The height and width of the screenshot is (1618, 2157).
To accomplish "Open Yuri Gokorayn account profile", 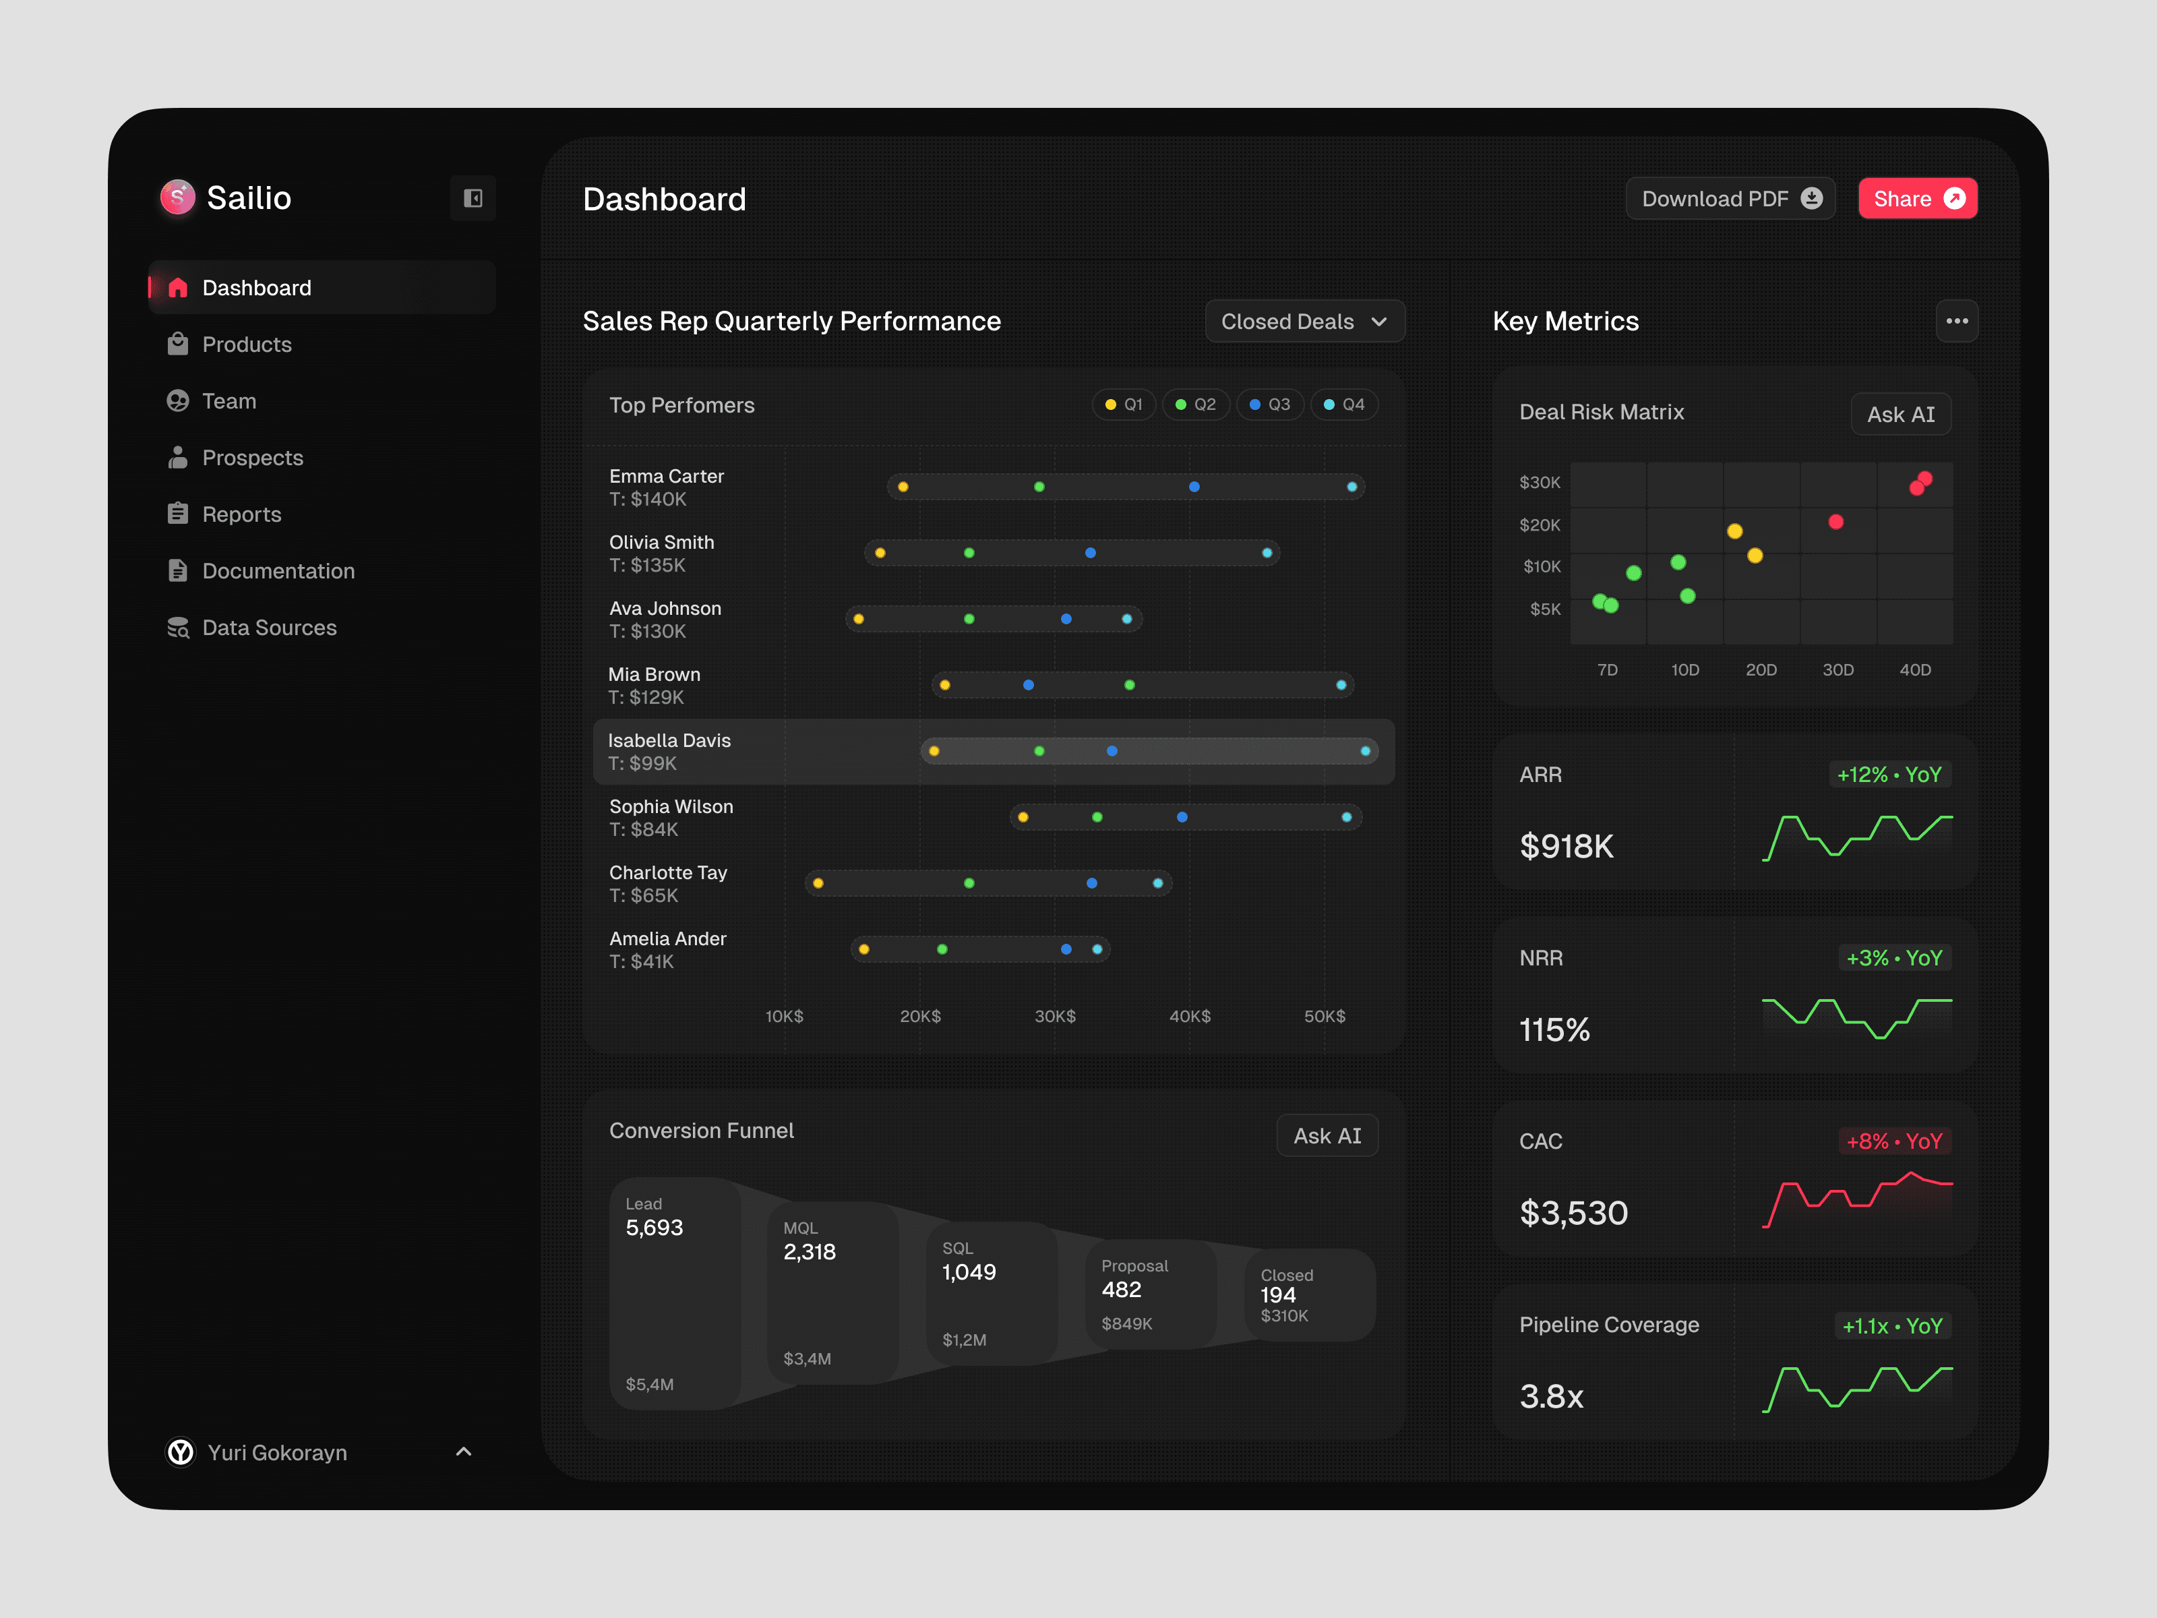I will point(276,1452).
